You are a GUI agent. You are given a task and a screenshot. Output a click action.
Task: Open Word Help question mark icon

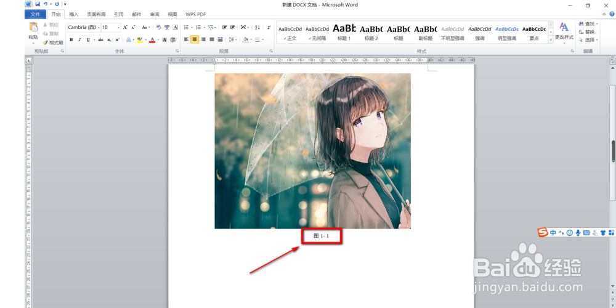point(612,14)
